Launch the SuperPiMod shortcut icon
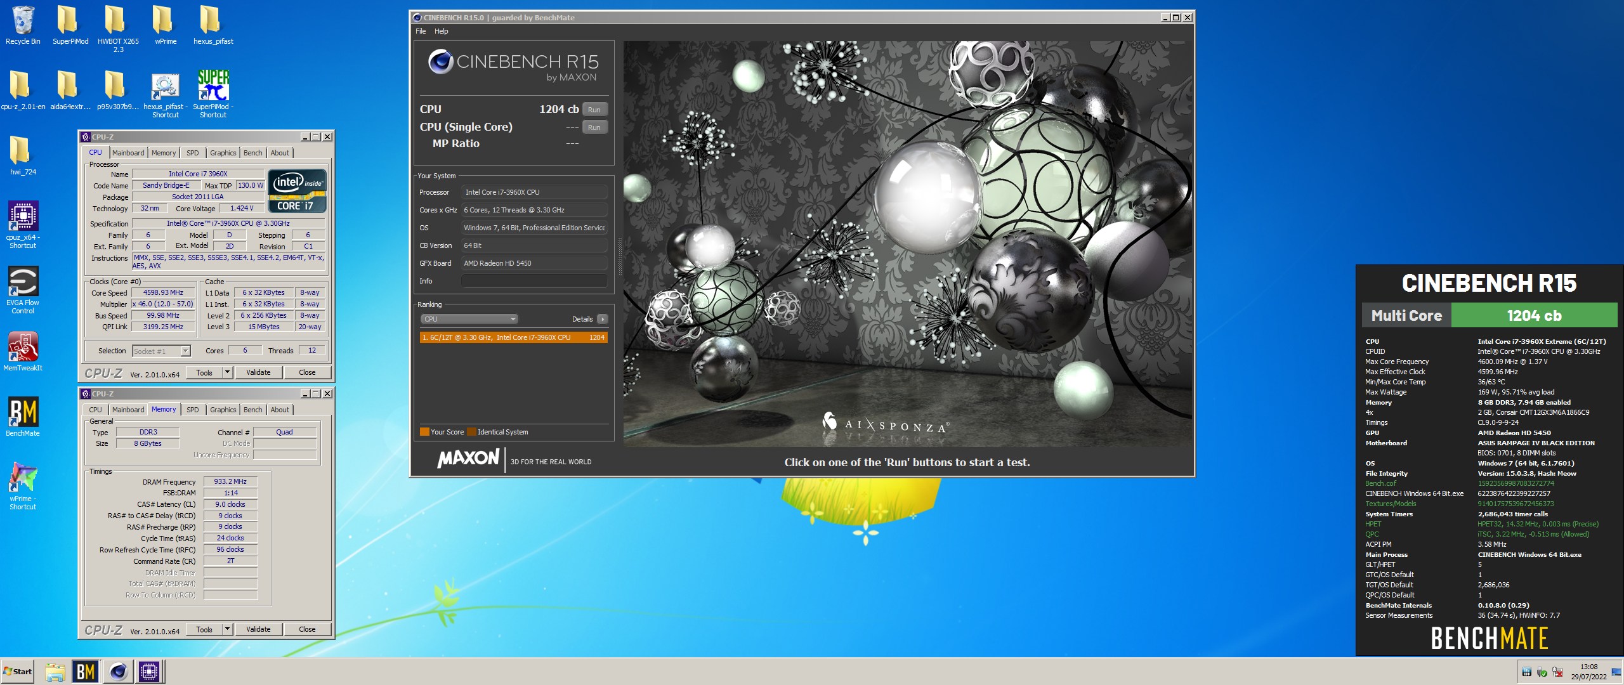 pyautogui.click(x=213, y=95)
